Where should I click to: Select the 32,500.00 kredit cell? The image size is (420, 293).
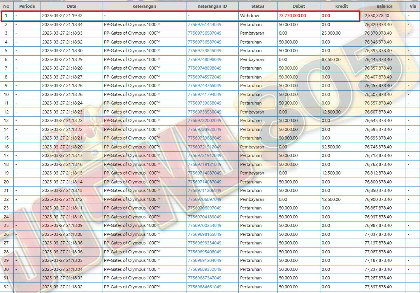pos(331,147)
